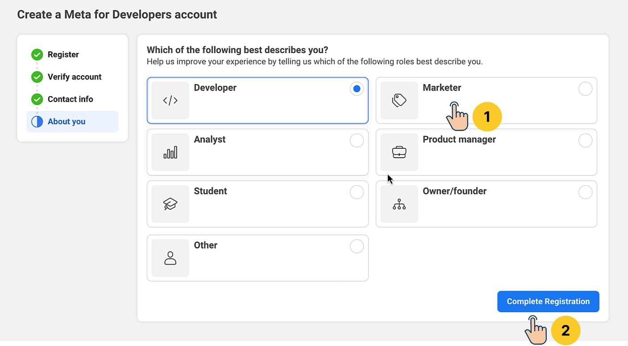Image resolution: width=628 pixels, height=346 pixels.
Task: Select the Owner/founder radio button
Action: pos(585,192)
